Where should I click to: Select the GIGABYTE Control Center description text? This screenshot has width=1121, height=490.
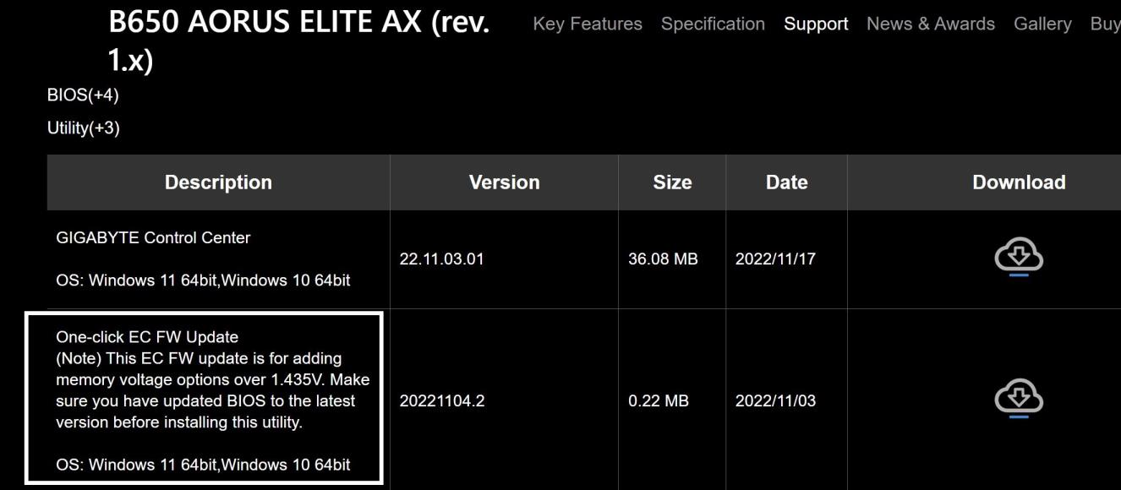coord(153,238)
